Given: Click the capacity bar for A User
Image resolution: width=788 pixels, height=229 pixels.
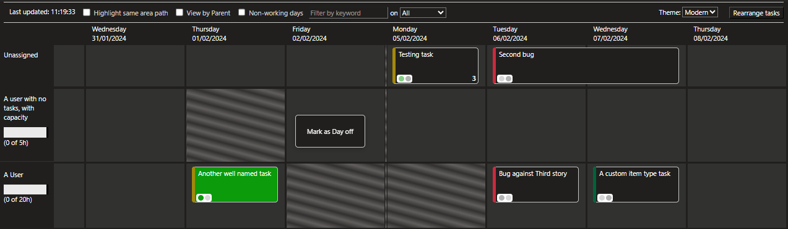Looking at the screenshot, I should click(x=25, y=189).
